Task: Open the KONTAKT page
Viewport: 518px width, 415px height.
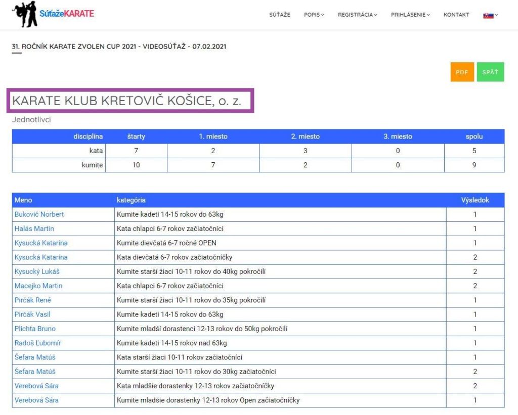Action: 456,15
